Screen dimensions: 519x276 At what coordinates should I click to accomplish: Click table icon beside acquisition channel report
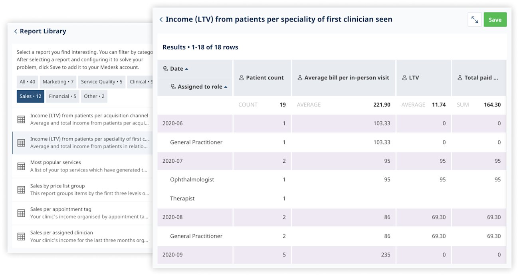(21, 119)
